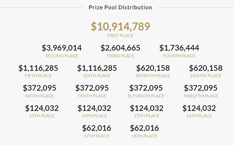Viewport: 234px width, 145px height.
Task: Select the $10,914,789 first place prize
Action: tap(121, 27)
